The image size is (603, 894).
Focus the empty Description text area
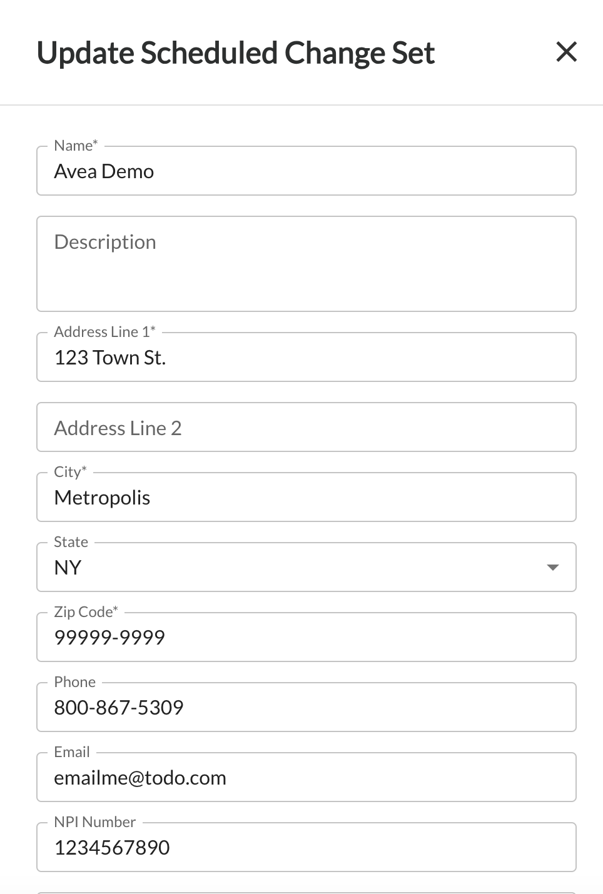306,264
